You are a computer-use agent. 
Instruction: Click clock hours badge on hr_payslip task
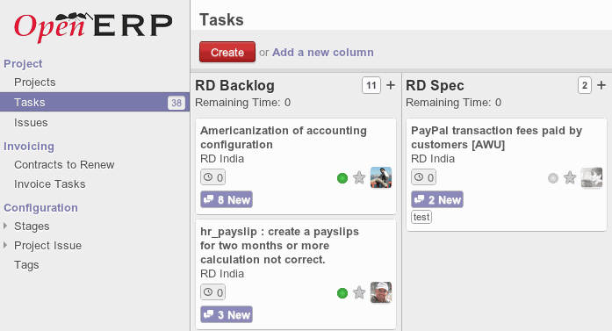212,292
